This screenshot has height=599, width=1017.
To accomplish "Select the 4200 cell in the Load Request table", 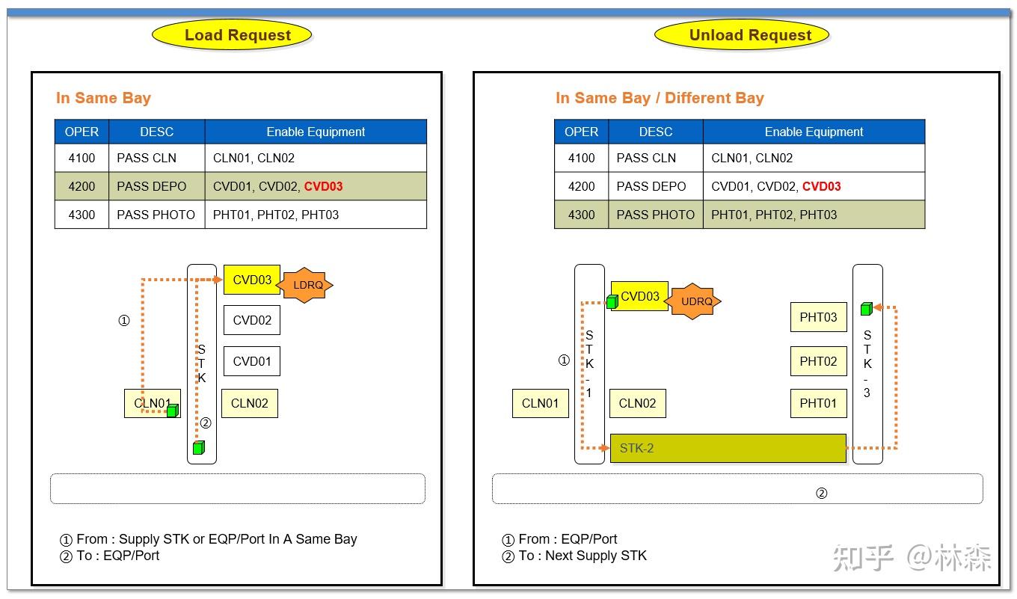I will 82,186.
